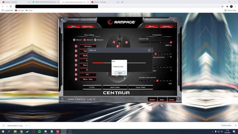Open the reading list (Okuma listesi)

(x=230, y=10)
